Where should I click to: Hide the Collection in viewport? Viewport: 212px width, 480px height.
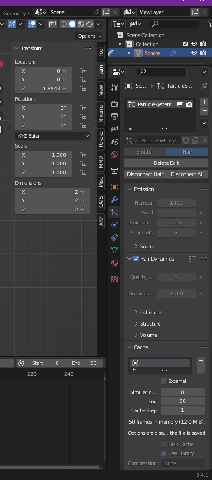coord(194,44)
